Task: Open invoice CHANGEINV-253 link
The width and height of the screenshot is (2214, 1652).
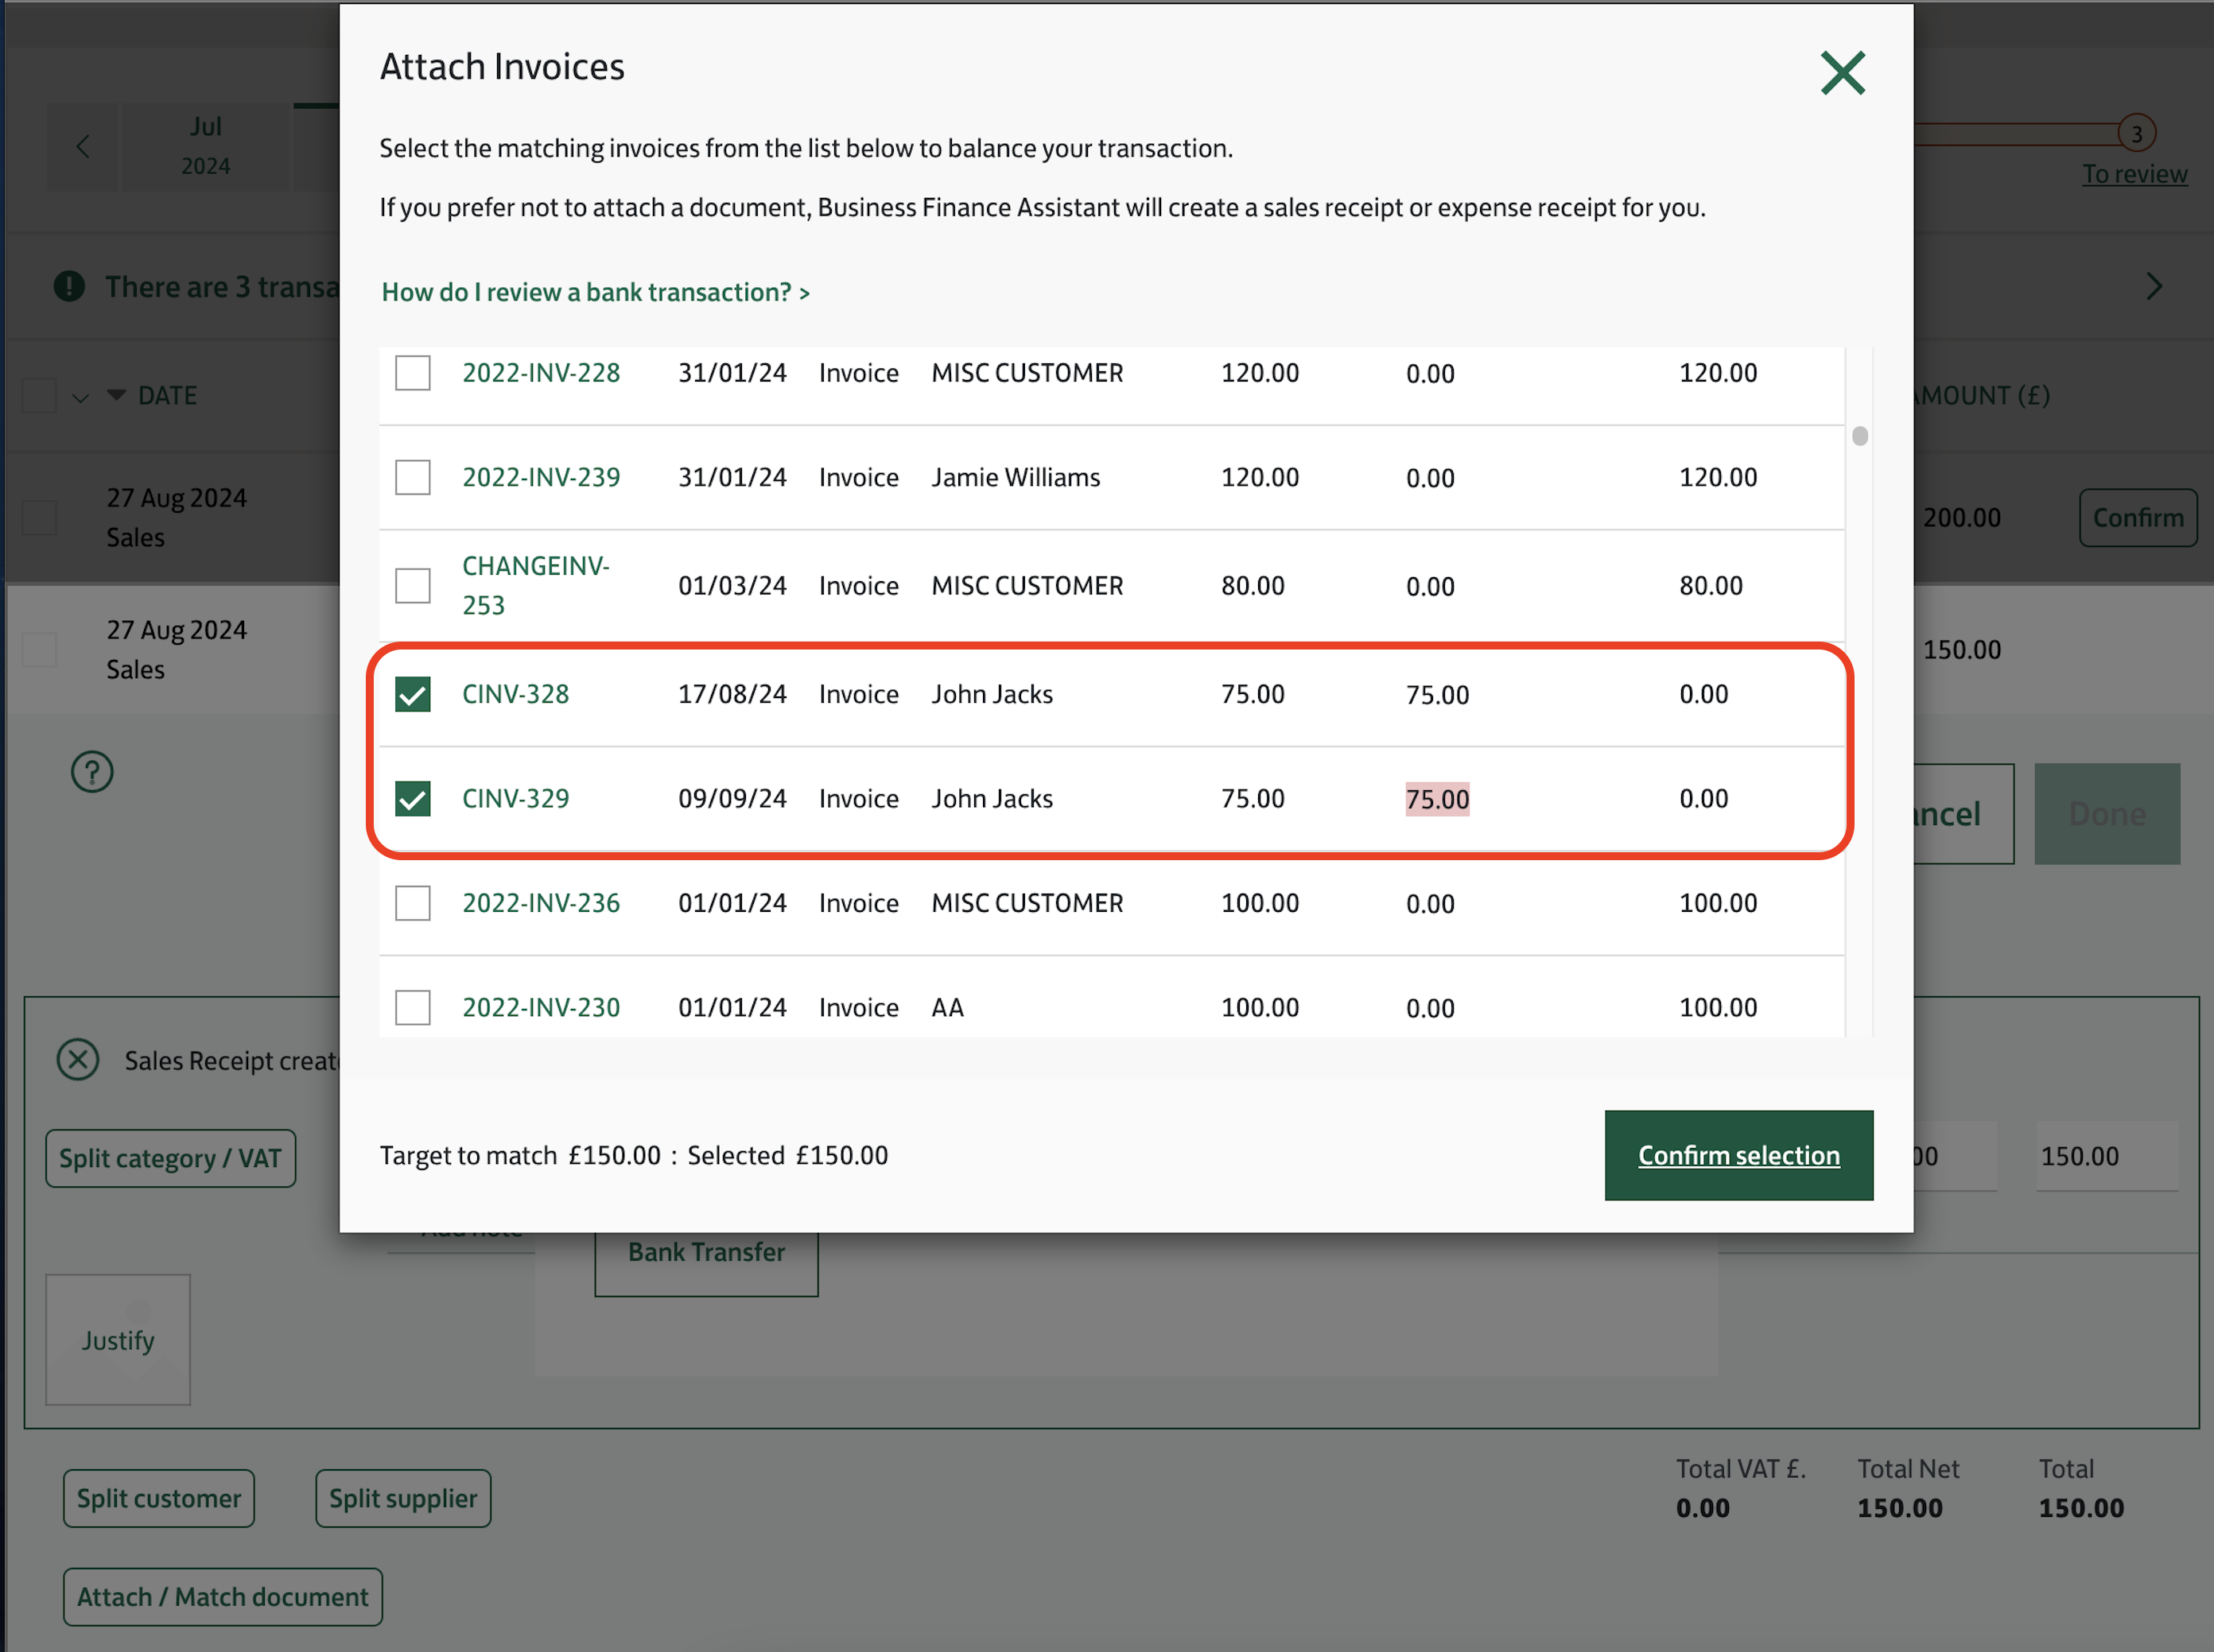Action: [535, 585]
